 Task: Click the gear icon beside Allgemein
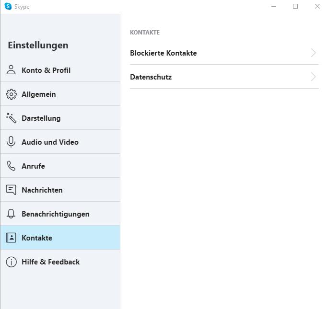point(11,94)
